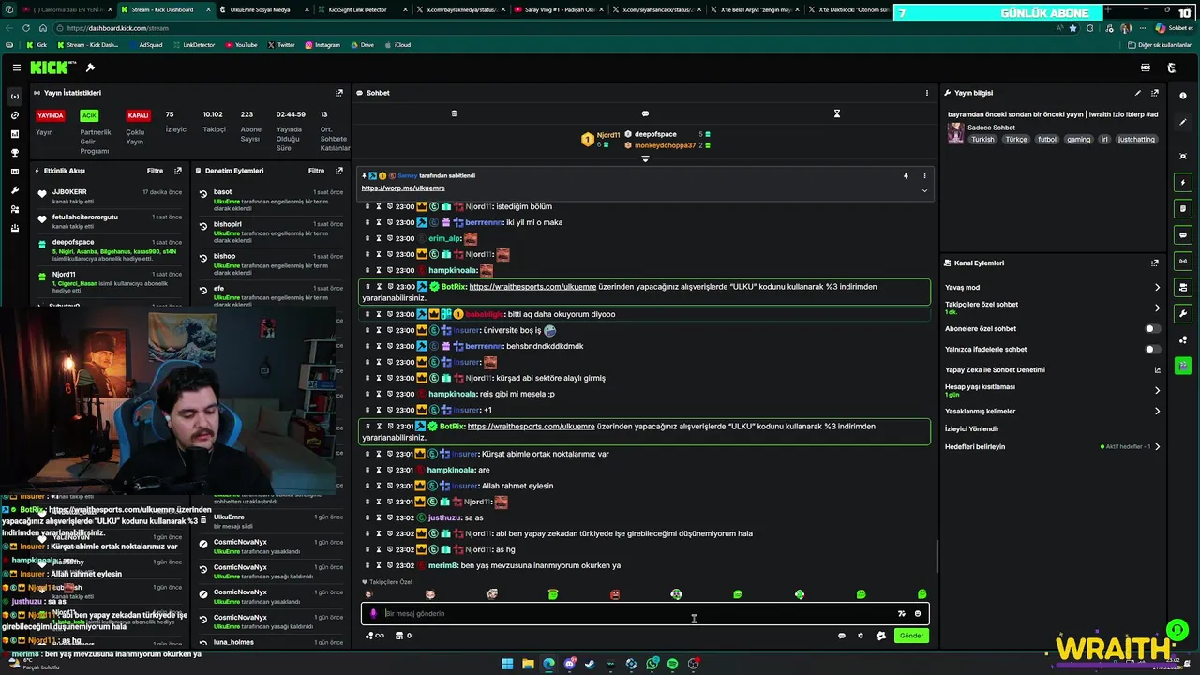Click the Gönder send button
This screenshot has width=1200, height=675.
(x=911, y=636)
